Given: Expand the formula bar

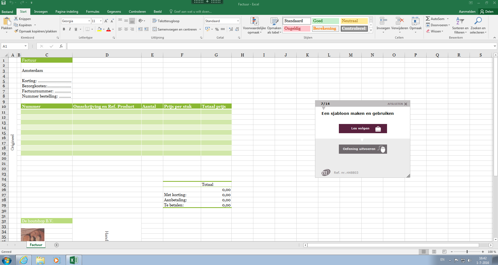Looking at the screenshot, I should point(495,46).
